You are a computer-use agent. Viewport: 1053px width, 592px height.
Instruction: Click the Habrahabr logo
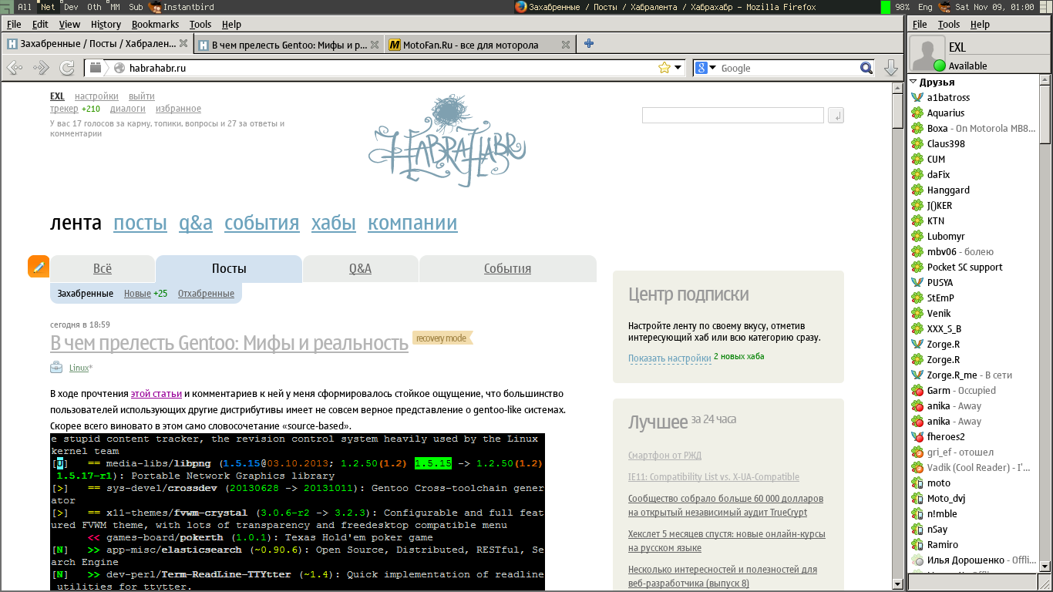tap(447, 140)
